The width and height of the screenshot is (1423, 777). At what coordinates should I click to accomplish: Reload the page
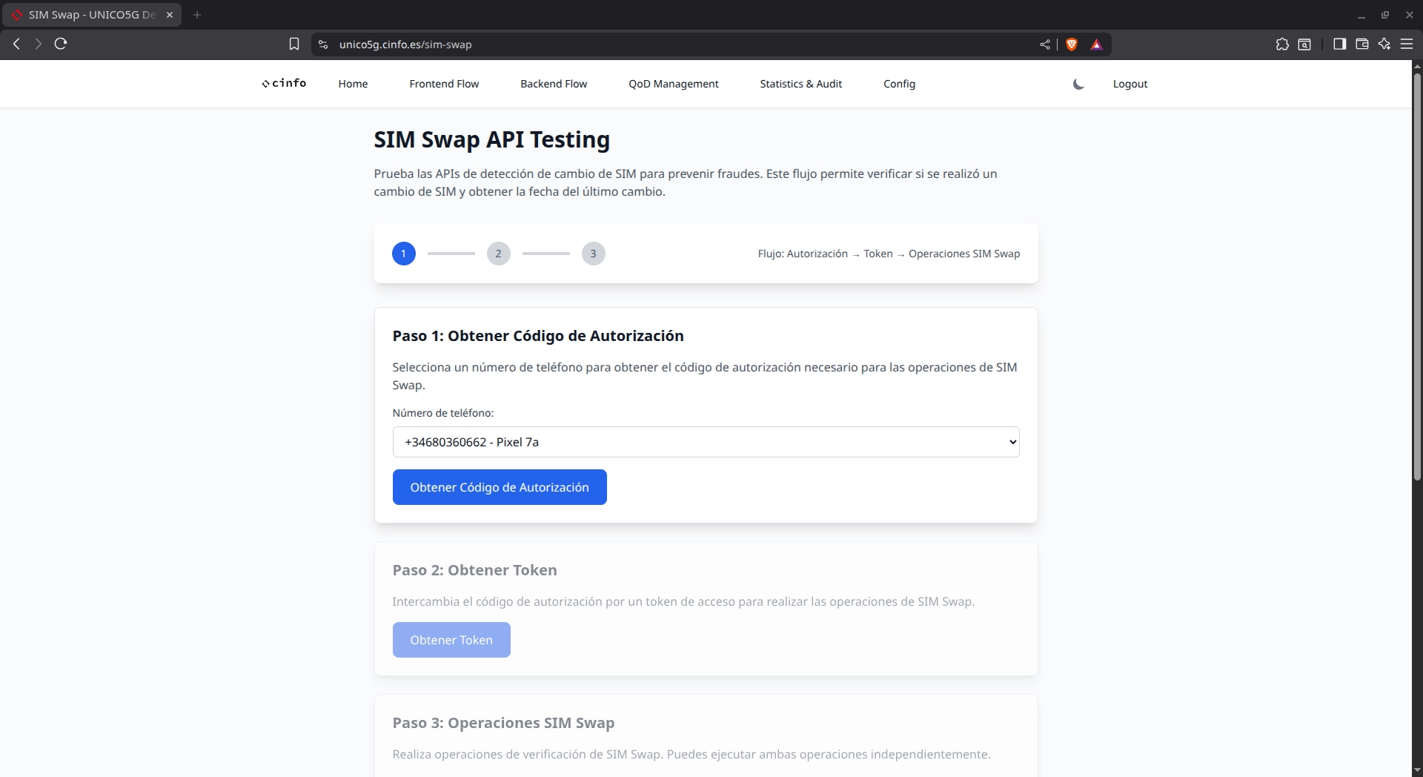(x=61, y=44)
